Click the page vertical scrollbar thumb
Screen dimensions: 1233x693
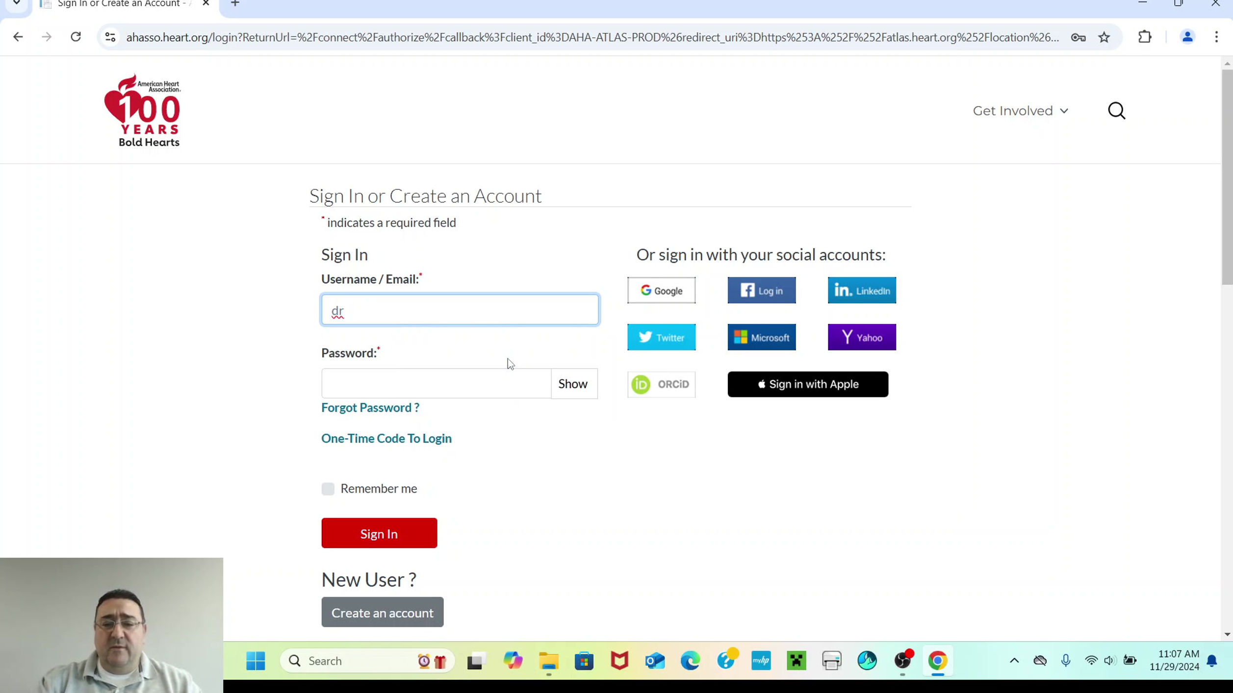point(1227,176)
